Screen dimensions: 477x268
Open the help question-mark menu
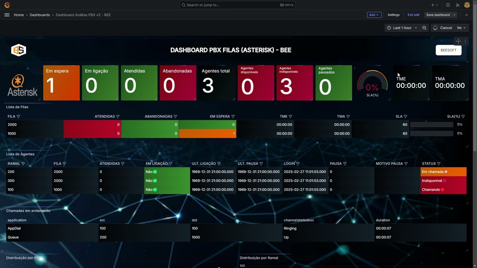point(448,5)
